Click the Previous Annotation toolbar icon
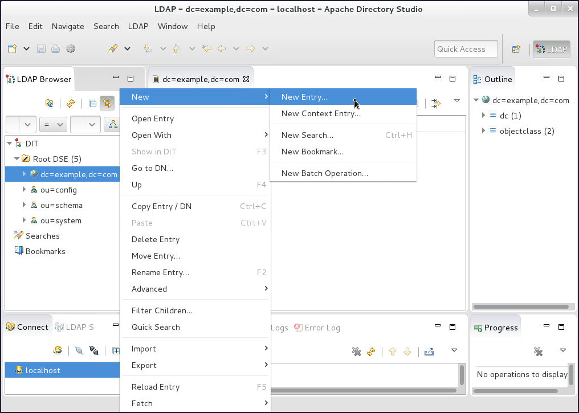 point(177,49)
